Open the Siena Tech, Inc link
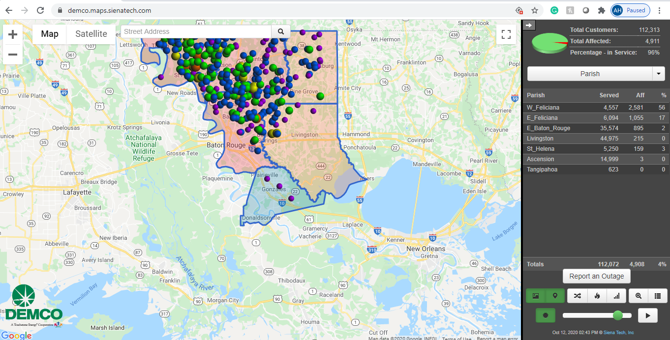Viewport: 670px width, 340px height. 619,333
